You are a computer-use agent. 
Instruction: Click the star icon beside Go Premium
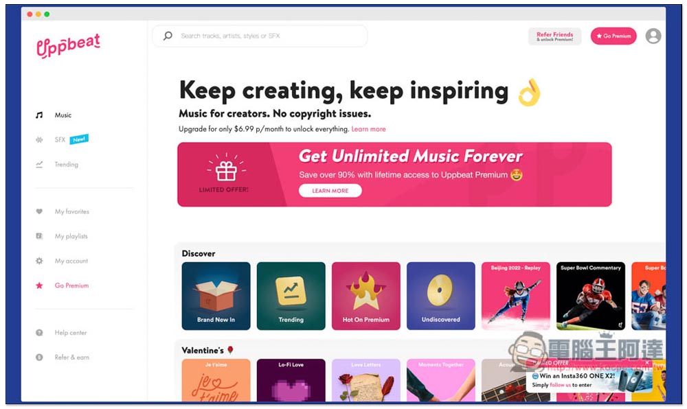click(39, 285)
